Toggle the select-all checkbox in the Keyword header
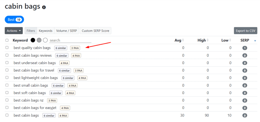This screenshot has width=260, height=122. click(x=7, y=40)
